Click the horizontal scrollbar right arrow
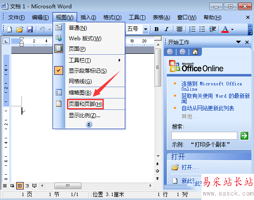 151,186
